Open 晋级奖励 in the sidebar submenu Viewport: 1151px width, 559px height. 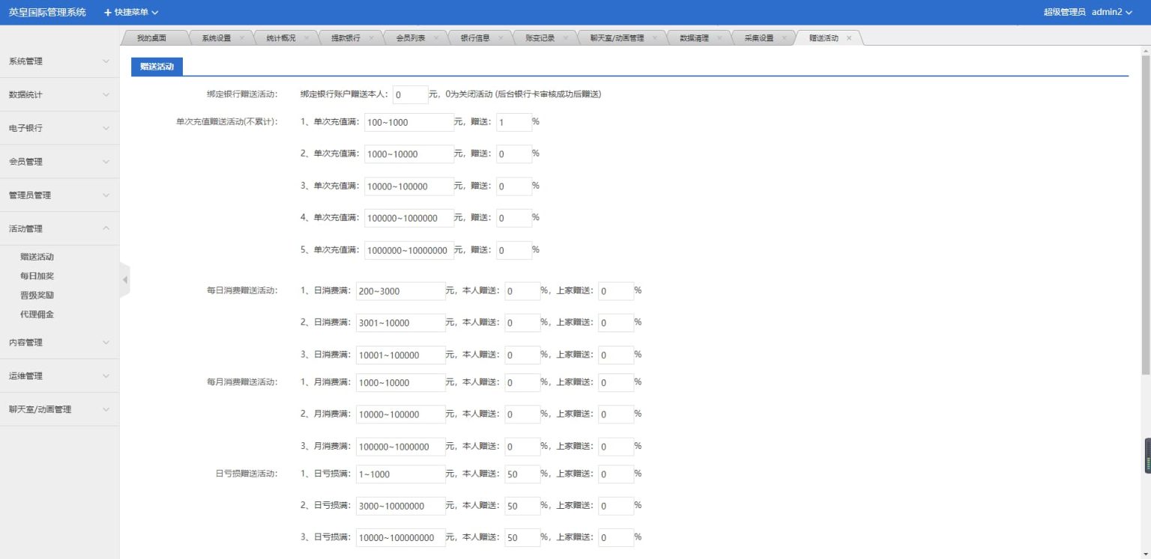point(37,296)
